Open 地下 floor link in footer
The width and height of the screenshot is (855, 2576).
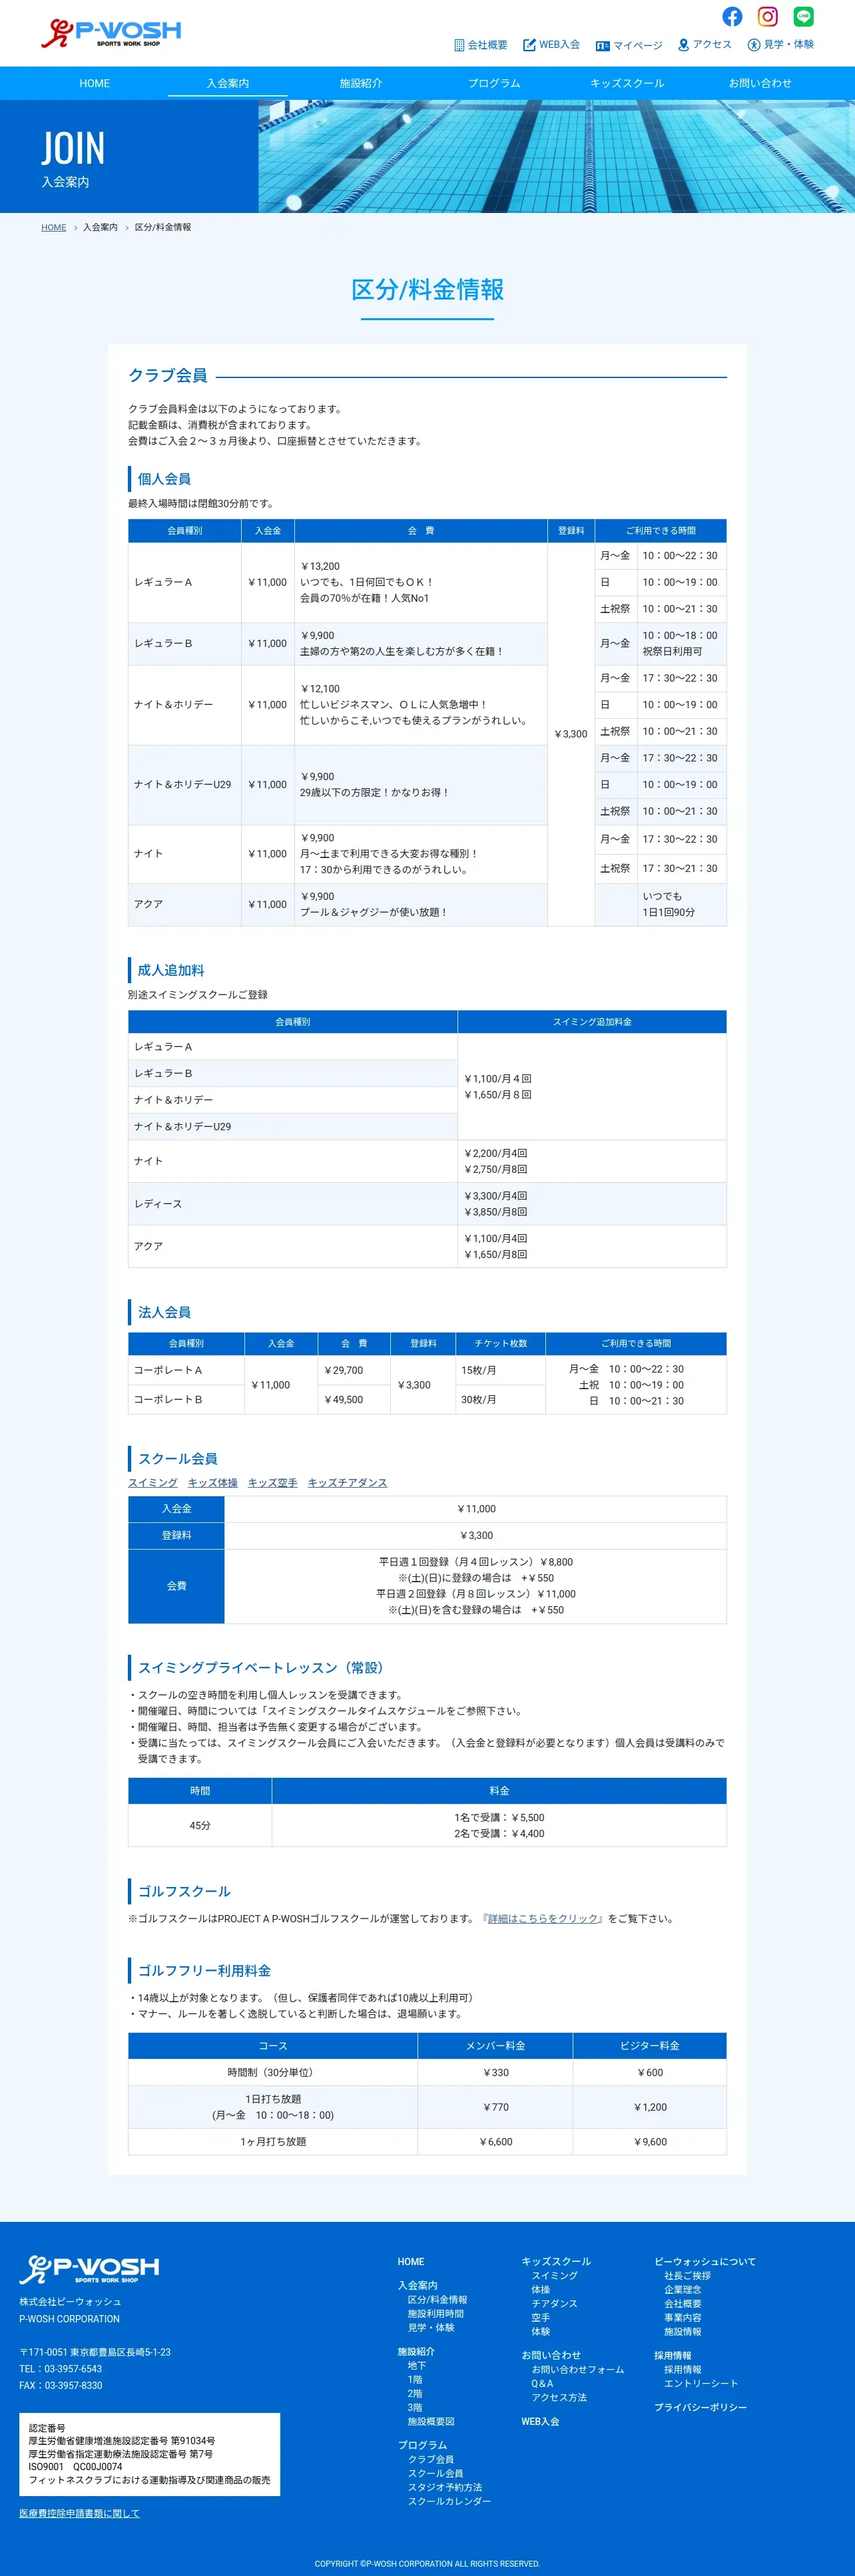coord(417,2365)
